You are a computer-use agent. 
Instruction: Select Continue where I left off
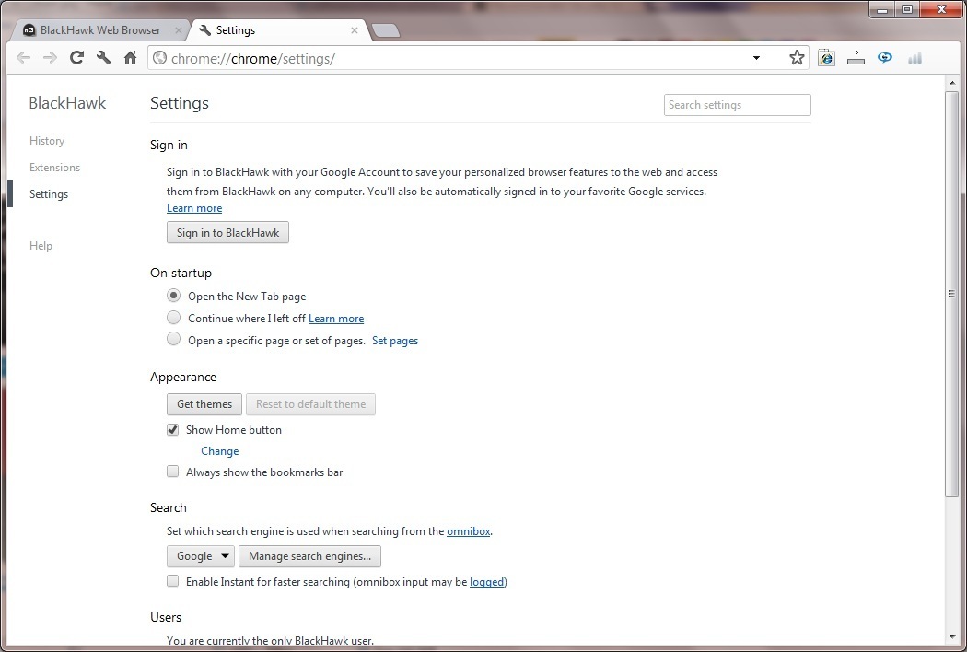tap(174, 318)
